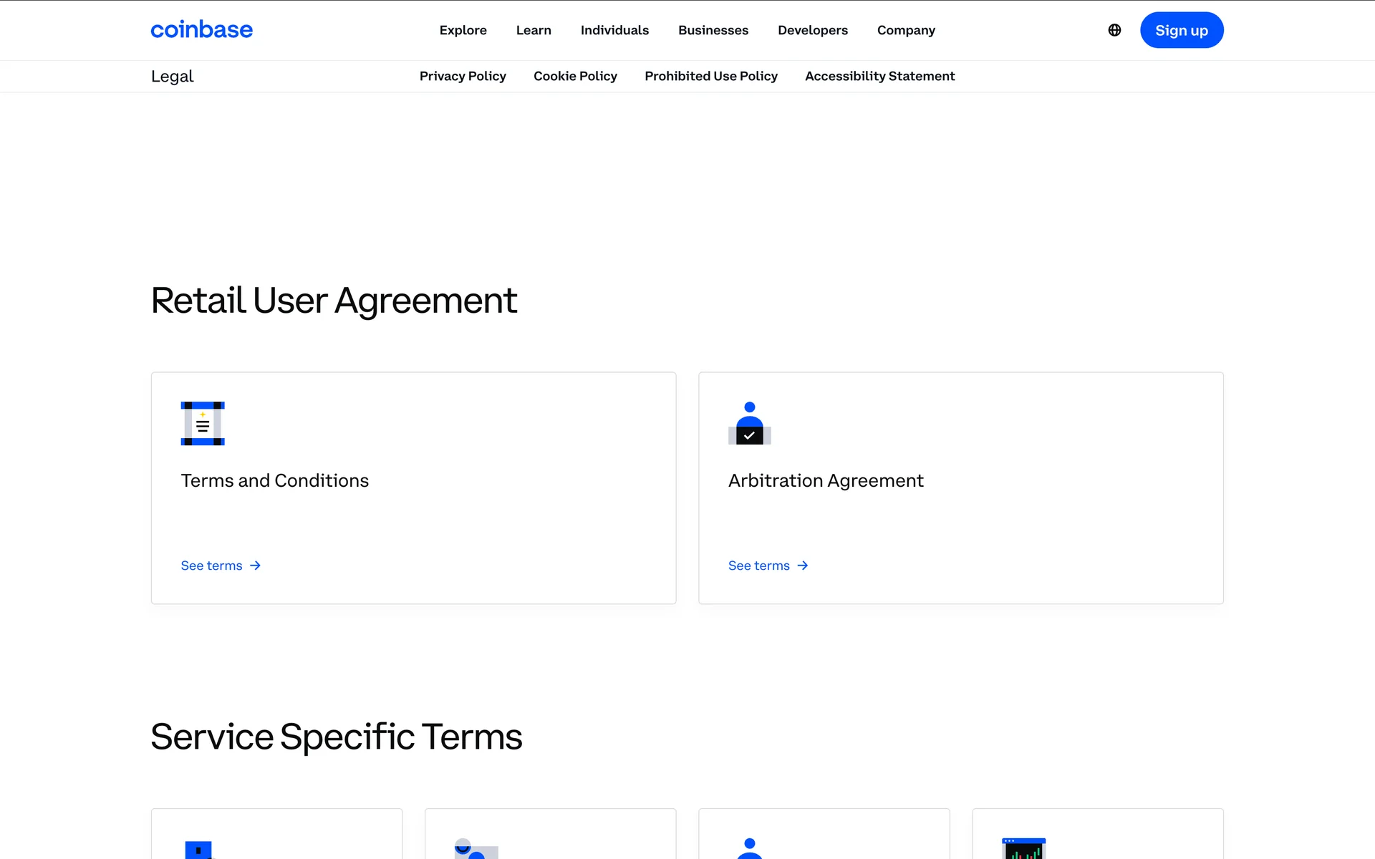Go to the Privacy Policy tab

(x=463, y=76)
